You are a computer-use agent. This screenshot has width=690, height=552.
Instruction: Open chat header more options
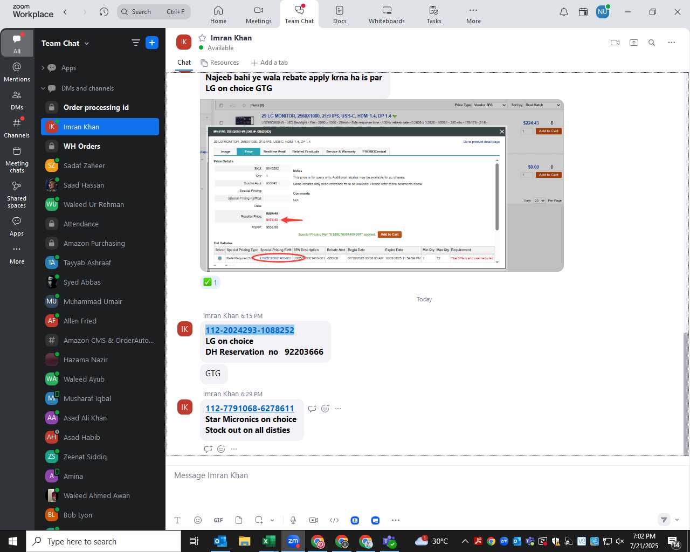click(671, 43)
